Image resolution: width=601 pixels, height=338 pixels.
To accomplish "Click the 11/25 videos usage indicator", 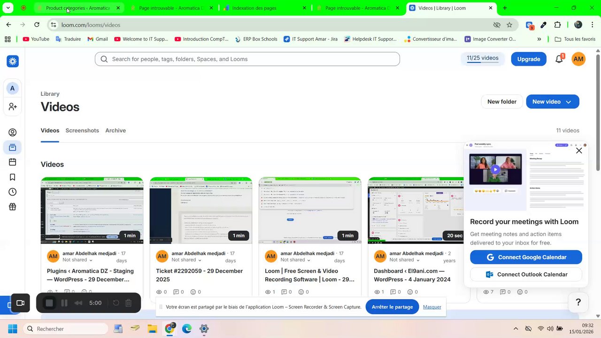I will point(483,59).
